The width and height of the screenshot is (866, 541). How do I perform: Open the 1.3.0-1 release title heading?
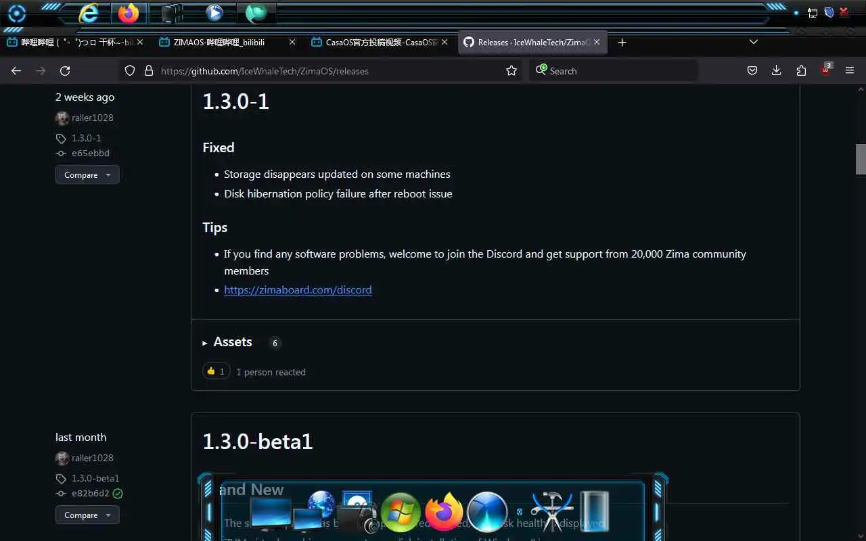coord(236,101)
